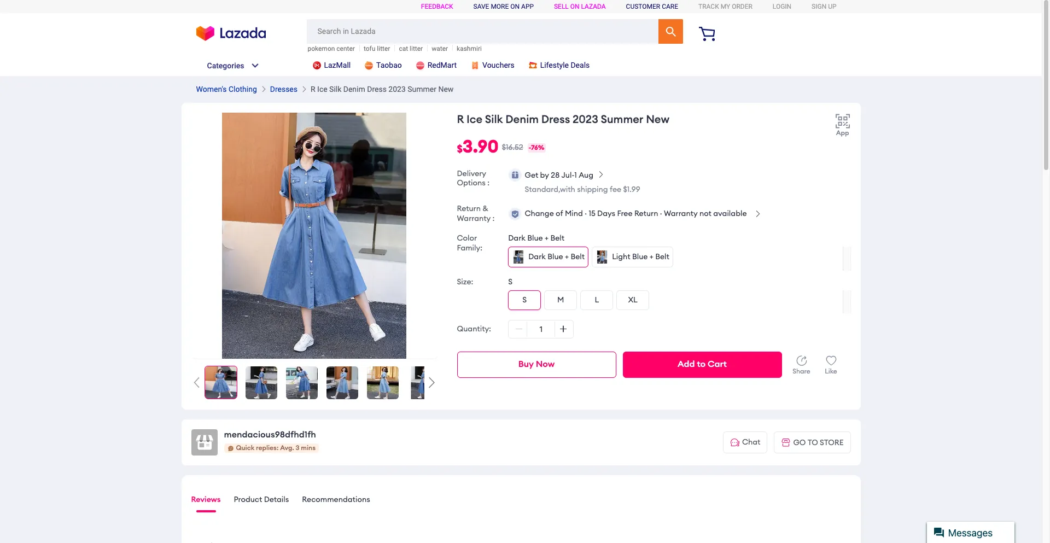This screenshot has width=1050, height=543.
Task: Focus the Search in Lazada field
Action: (x=482, y=32)
